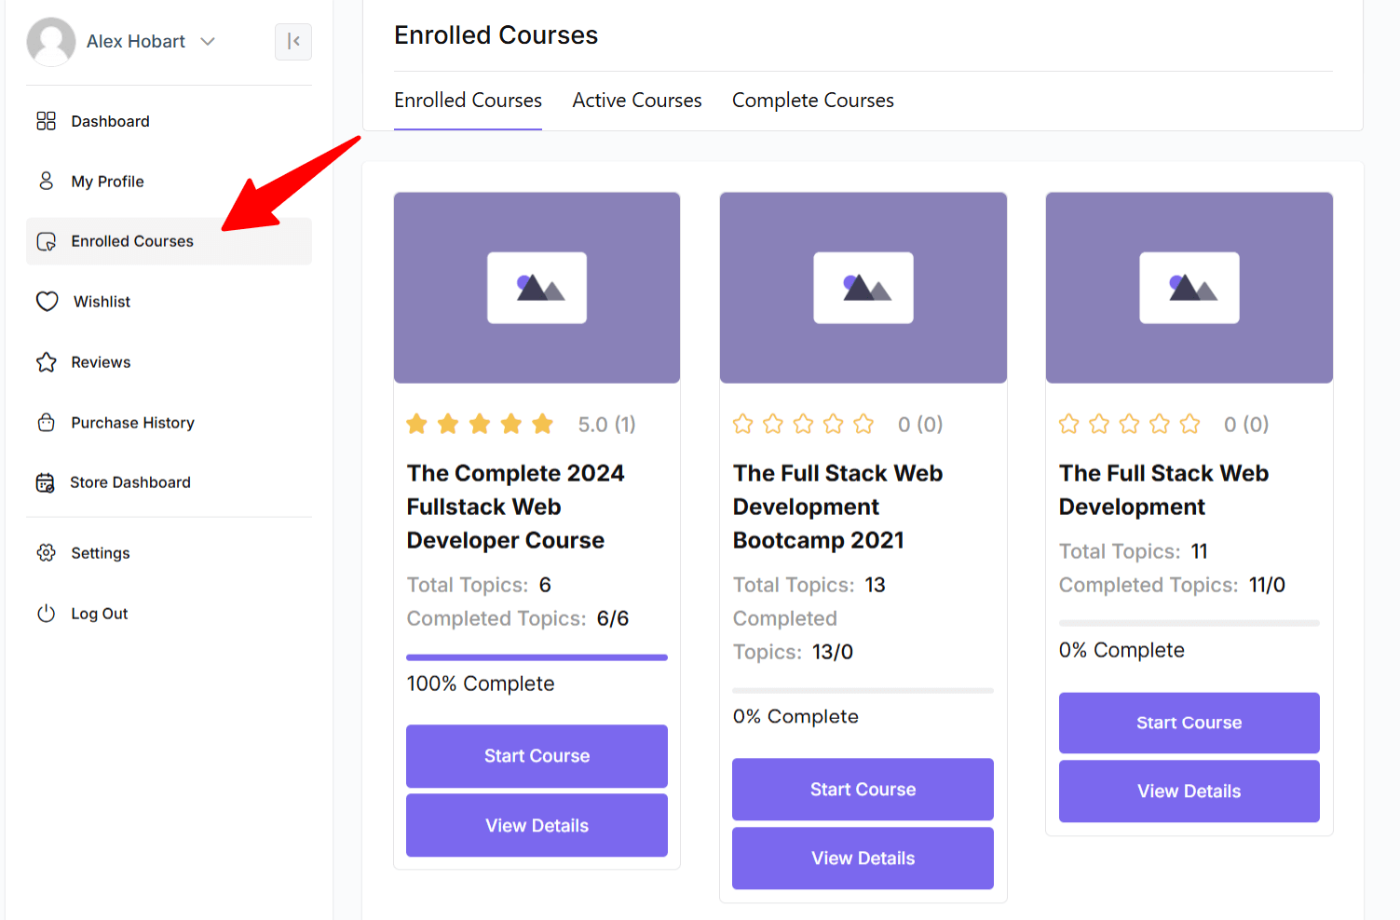Open the Dashboard from the sidebar grid icon
Screen dimensions: 1400x920
[47, 121]
